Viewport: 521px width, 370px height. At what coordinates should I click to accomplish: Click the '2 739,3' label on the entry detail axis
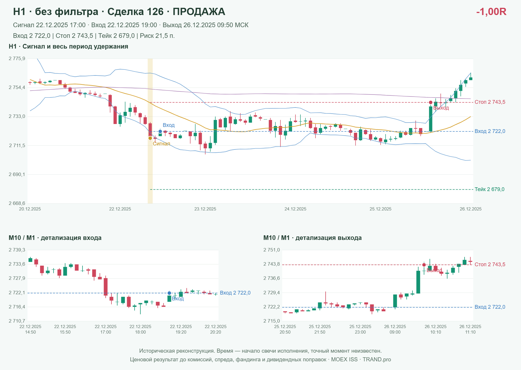point(17,250)
